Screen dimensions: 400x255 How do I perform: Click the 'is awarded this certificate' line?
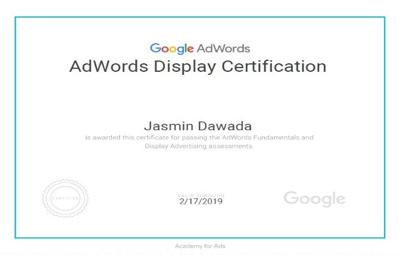pos(140,138)
